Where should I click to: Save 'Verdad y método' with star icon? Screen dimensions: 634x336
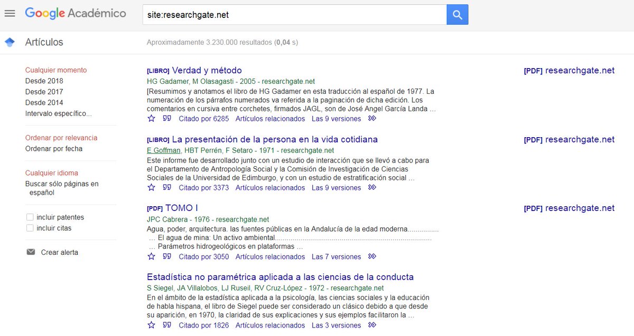pyautogui.click(x=152, y=119)
